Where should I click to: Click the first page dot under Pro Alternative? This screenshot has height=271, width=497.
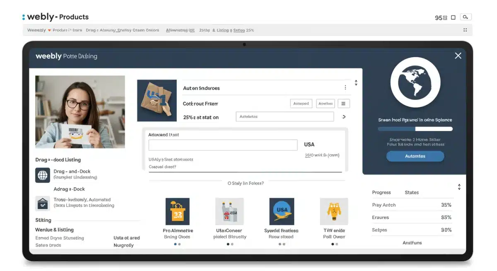point(175,244)
